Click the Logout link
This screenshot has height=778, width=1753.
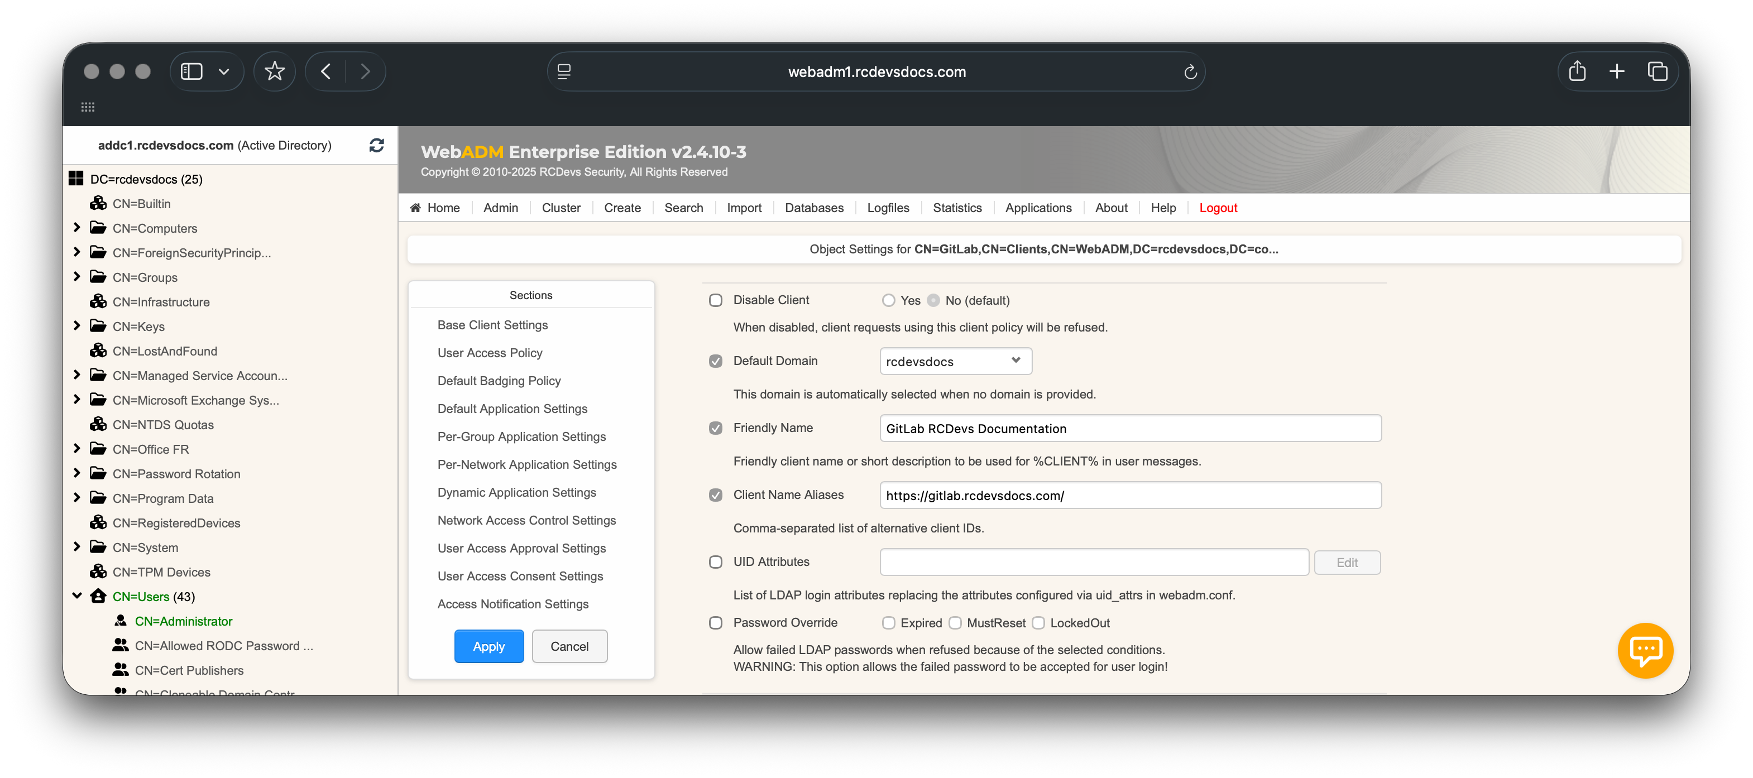point(1218,208)
